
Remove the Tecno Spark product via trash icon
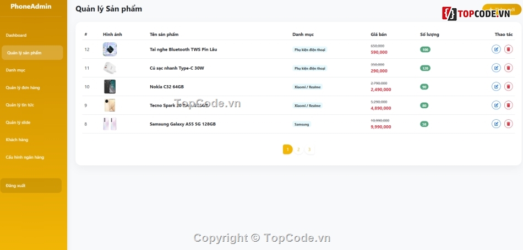click(508, 105)
